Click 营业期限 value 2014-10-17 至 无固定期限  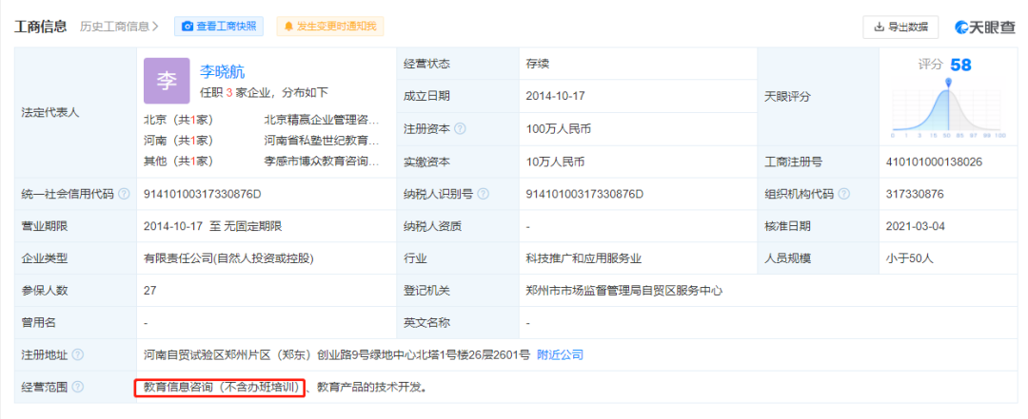212,226
